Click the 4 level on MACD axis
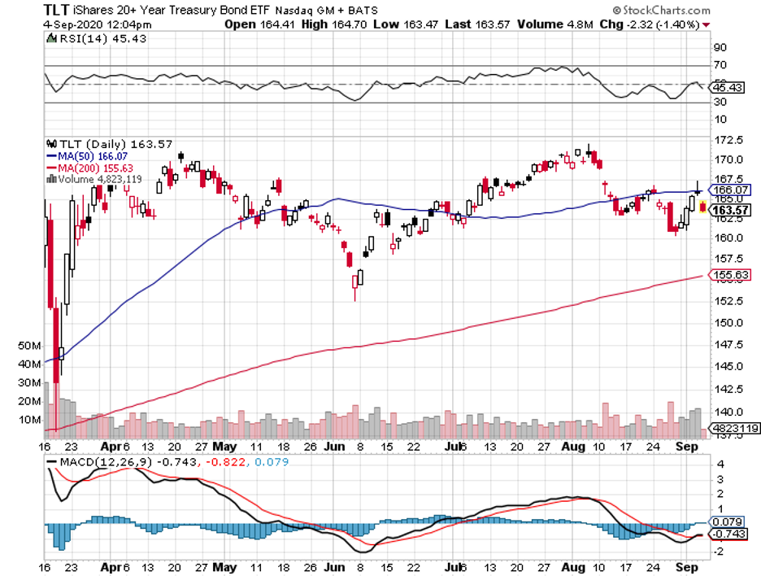 pyautogui.click(x=720, y=465)
